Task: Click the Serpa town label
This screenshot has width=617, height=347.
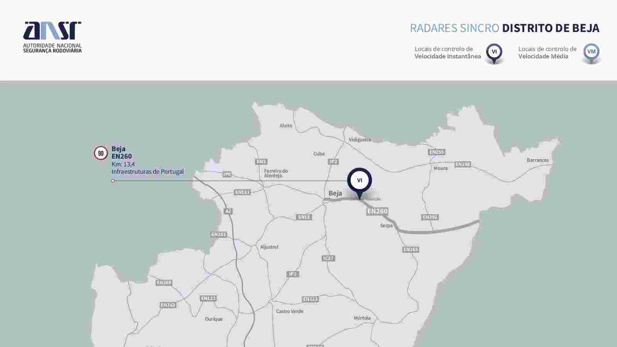Action: (386, 226)
